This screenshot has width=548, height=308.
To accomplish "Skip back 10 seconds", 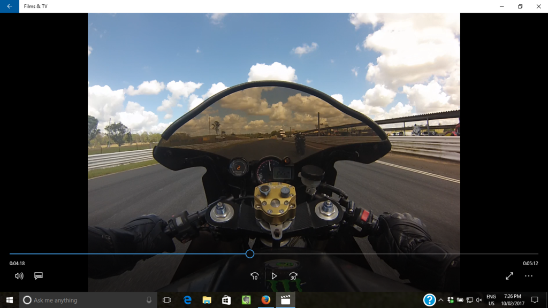I will [x=255, y=276].
